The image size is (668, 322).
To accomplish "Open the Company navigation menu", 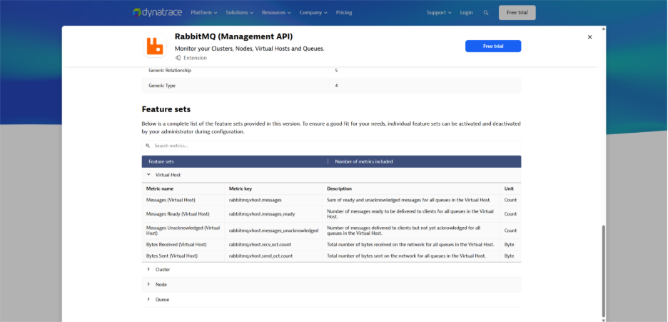I will point(313,13).
